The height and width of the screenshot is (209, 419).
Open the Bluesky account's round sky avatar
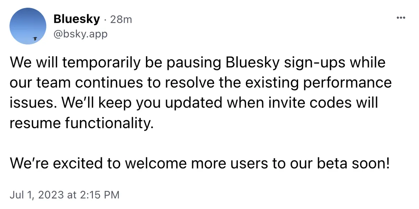pyautogui.click(x=28, y=26)
